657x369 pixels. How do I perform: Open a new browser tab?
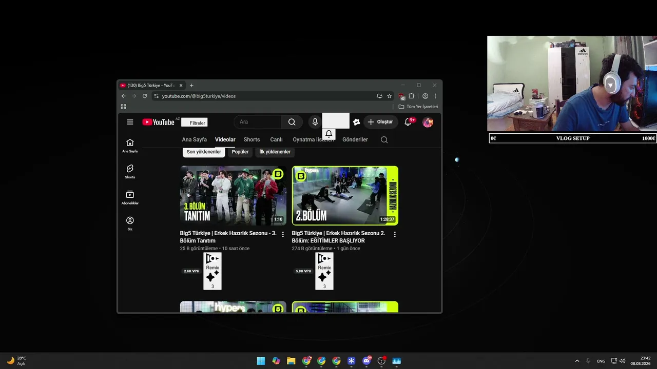(x=191, y=86)
